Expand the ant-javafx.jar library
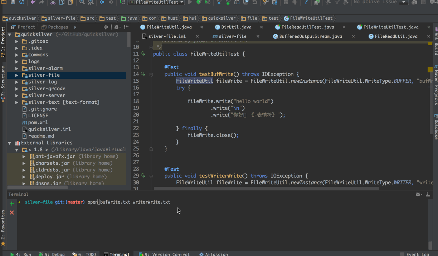Viewport: 438px width, 256px height. tap(24, 157)
